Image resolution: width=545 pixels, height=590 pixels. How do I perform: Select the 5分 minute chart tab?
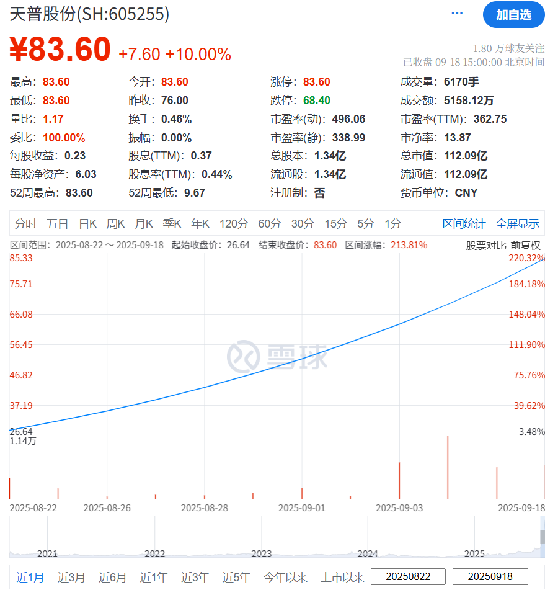pos(365,224)
